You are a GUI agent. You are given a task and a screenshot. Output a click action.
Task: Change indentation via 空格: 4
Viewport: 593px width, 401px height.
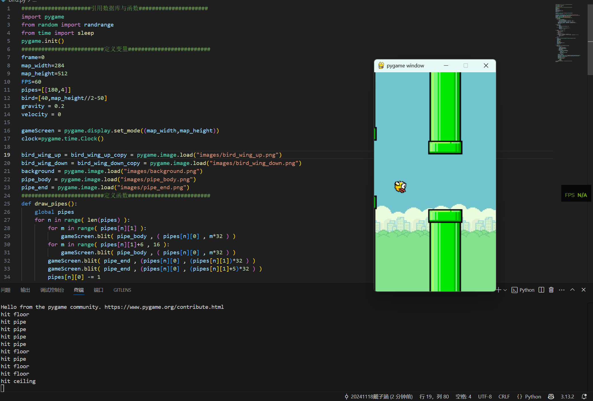click(x=463, y=396)
